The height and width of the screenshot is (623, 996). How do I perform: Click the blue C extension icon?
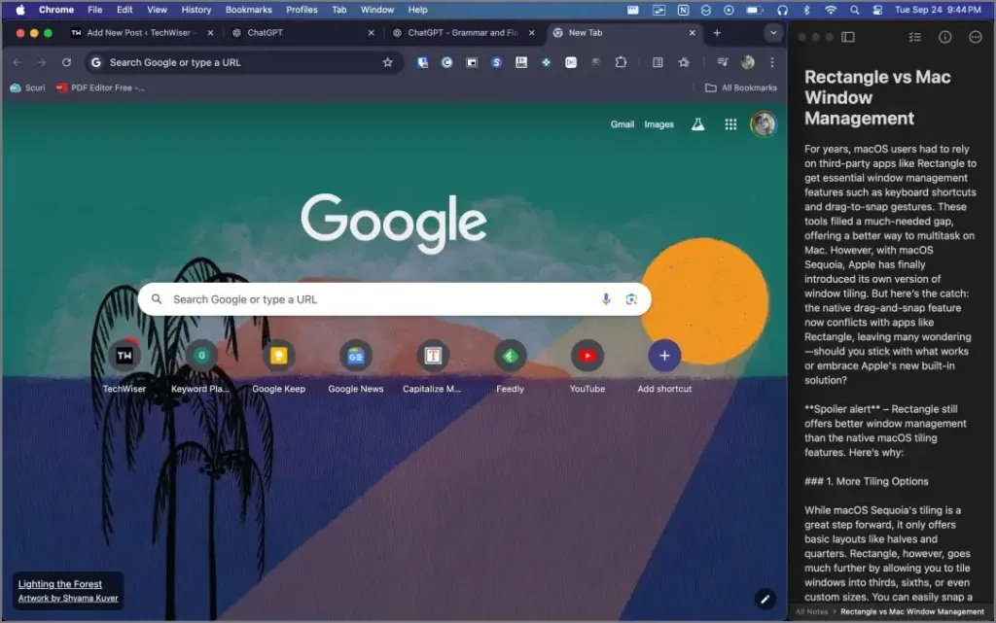click(446, 62)
